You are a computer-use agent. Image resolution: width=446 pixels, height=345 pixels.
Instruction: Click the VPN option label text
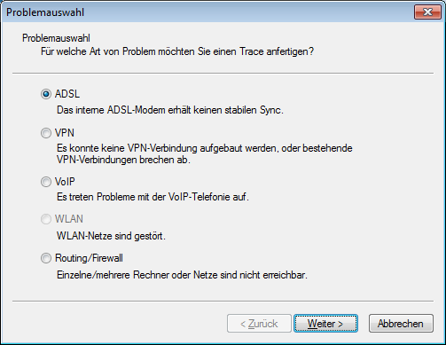[x=65, y=133]
